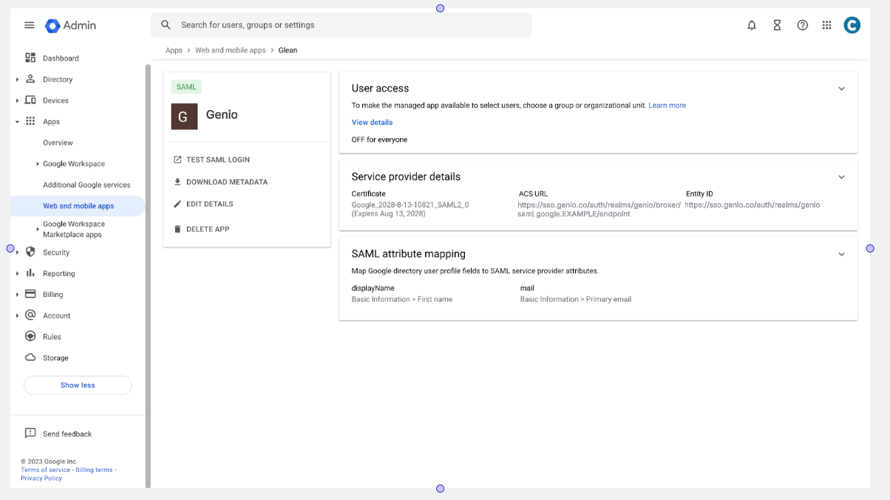This screenshot has width=890, height=500.
Task: Click the Directory person icon
Action: 30,79
